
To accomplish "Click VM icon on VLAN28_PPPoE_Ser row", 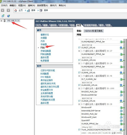I will click(121, 124).
